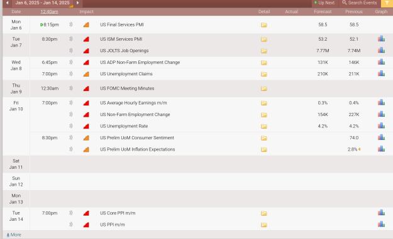The image size is (393, 239).
Task: Expand more events with the More link
Action: click(x=14, y=235)
